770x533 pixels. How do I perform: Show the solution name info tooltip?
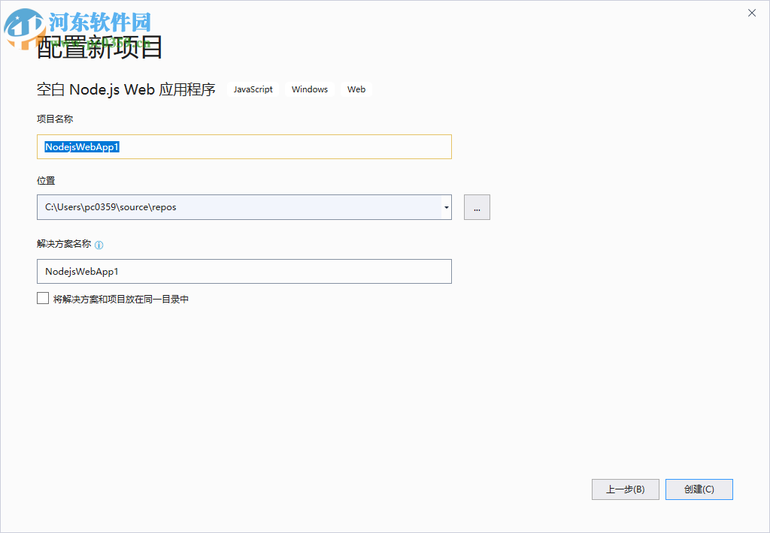coord(99,244)
